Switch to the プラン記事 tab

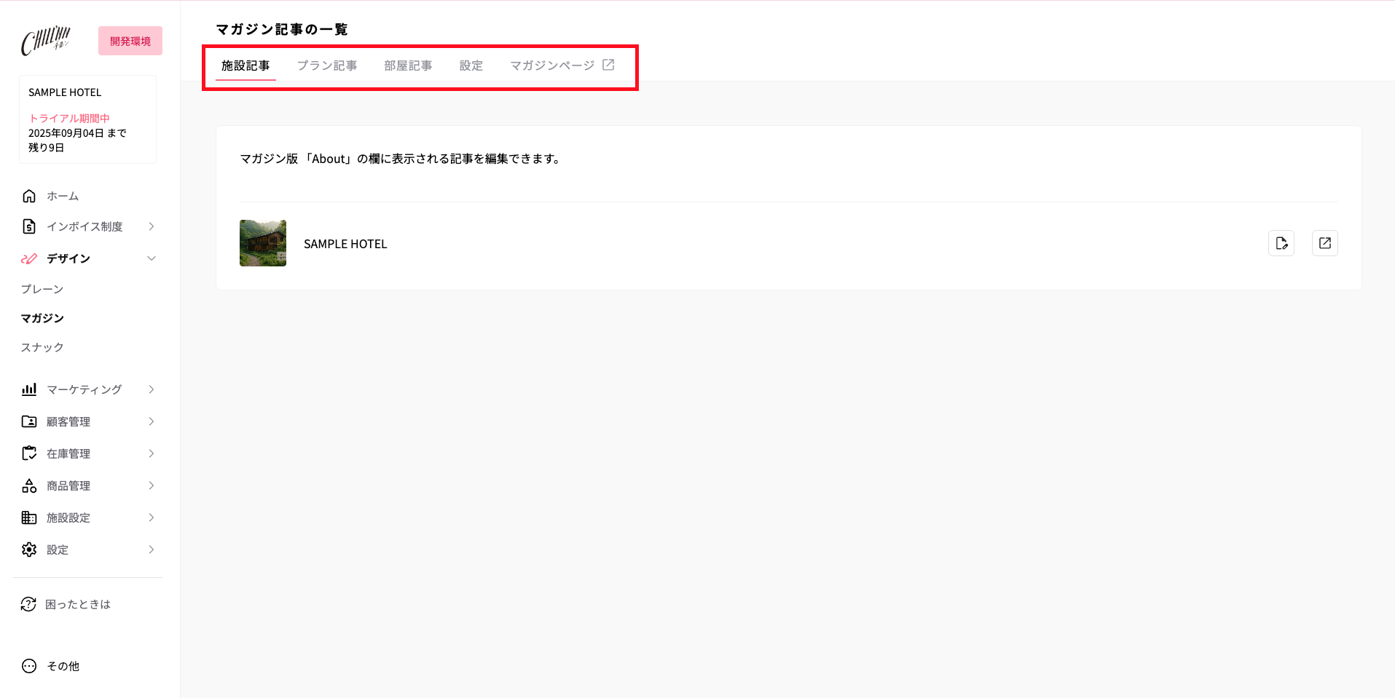(327, 65)
